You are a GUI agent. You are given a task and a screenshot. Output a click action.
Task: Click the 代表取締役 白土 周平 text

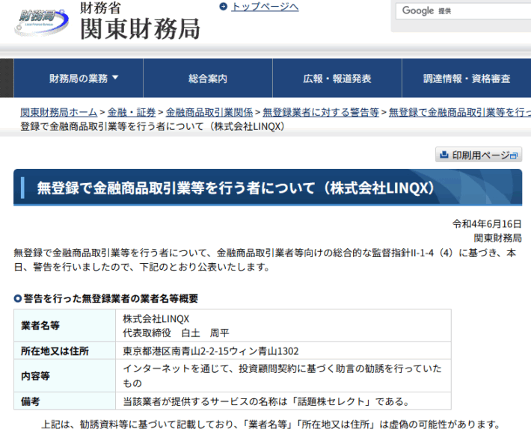point(176,333)
